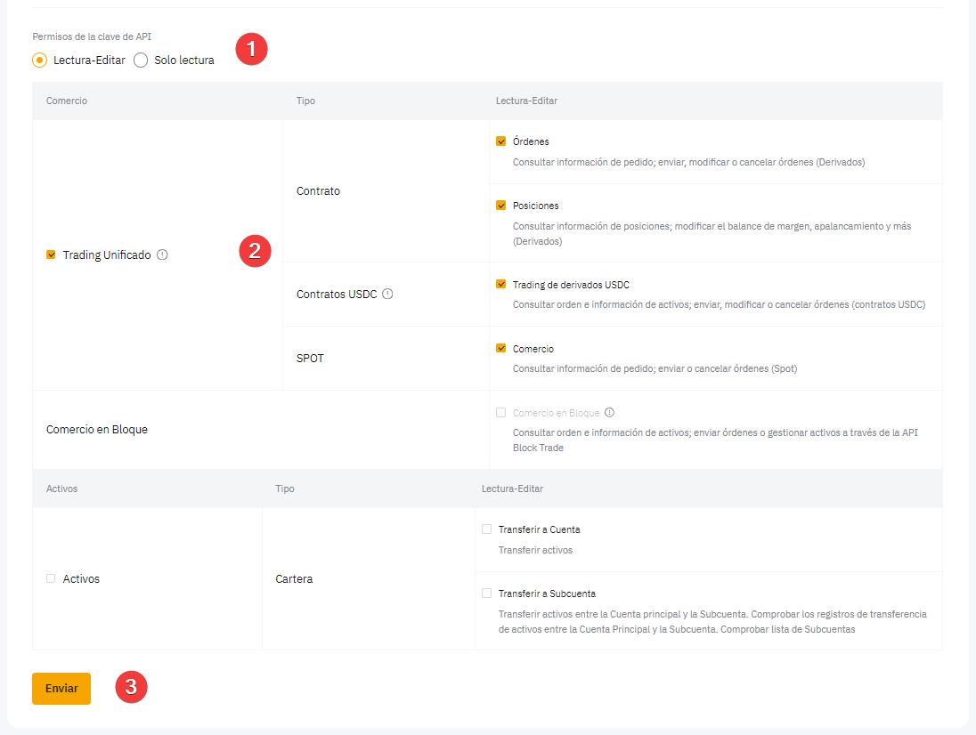The height and width of the screenshot is (735, 976).
Task: Uncheck the Trading Unificado checkbox
Action: [51, 254]
